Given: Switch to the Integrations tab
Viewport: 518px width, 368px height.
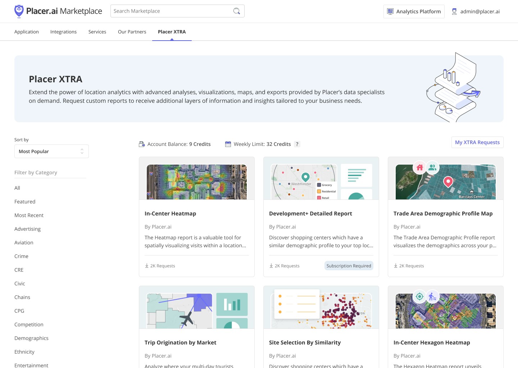Looking at the screenshot, I should tap(63, 32).
